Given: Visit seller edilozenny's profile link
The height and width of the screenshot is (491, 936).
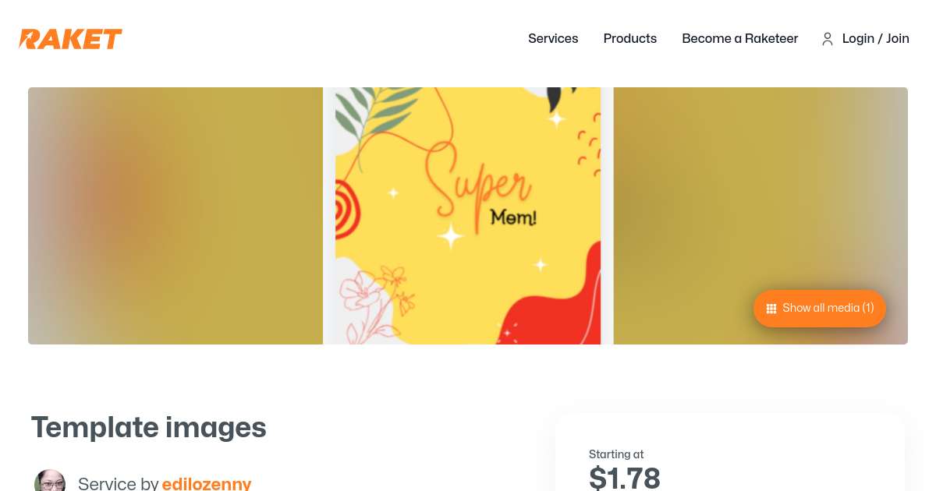Looking at the screenshot, I should [x=206, y=483].
